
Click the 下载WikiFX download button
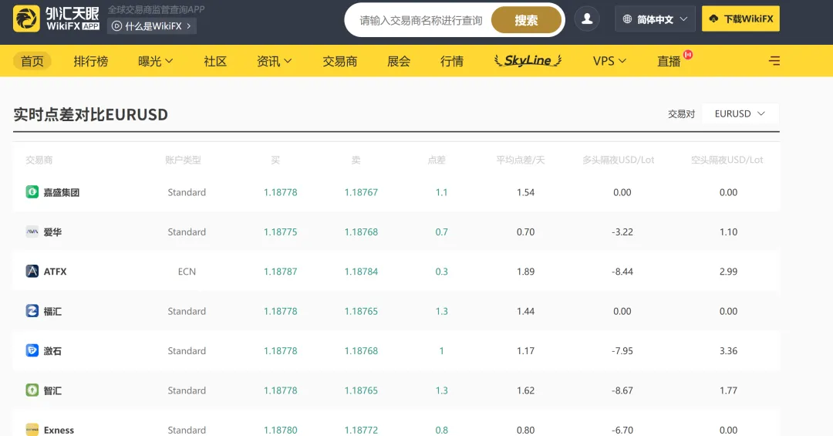pos(740,19)
